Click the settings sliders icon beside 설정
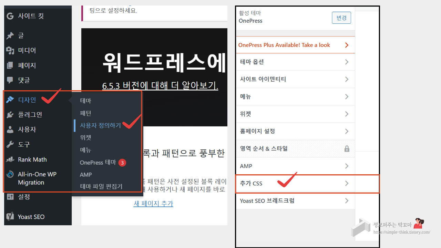441x248 pixels. click(10, 197)
